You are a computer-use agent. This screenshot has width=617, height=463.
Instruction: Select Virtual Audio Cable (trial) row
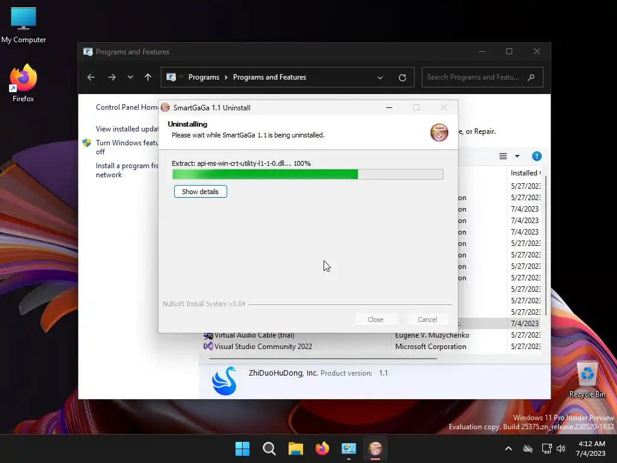[x=372, y=335]
